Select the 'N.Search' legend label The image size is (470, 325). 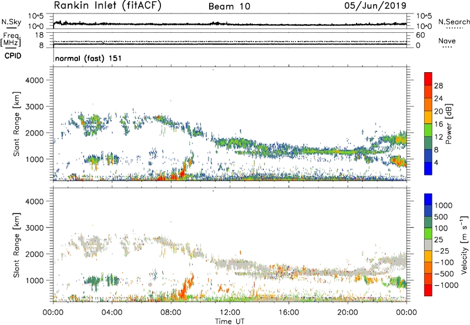coord(454,22)
